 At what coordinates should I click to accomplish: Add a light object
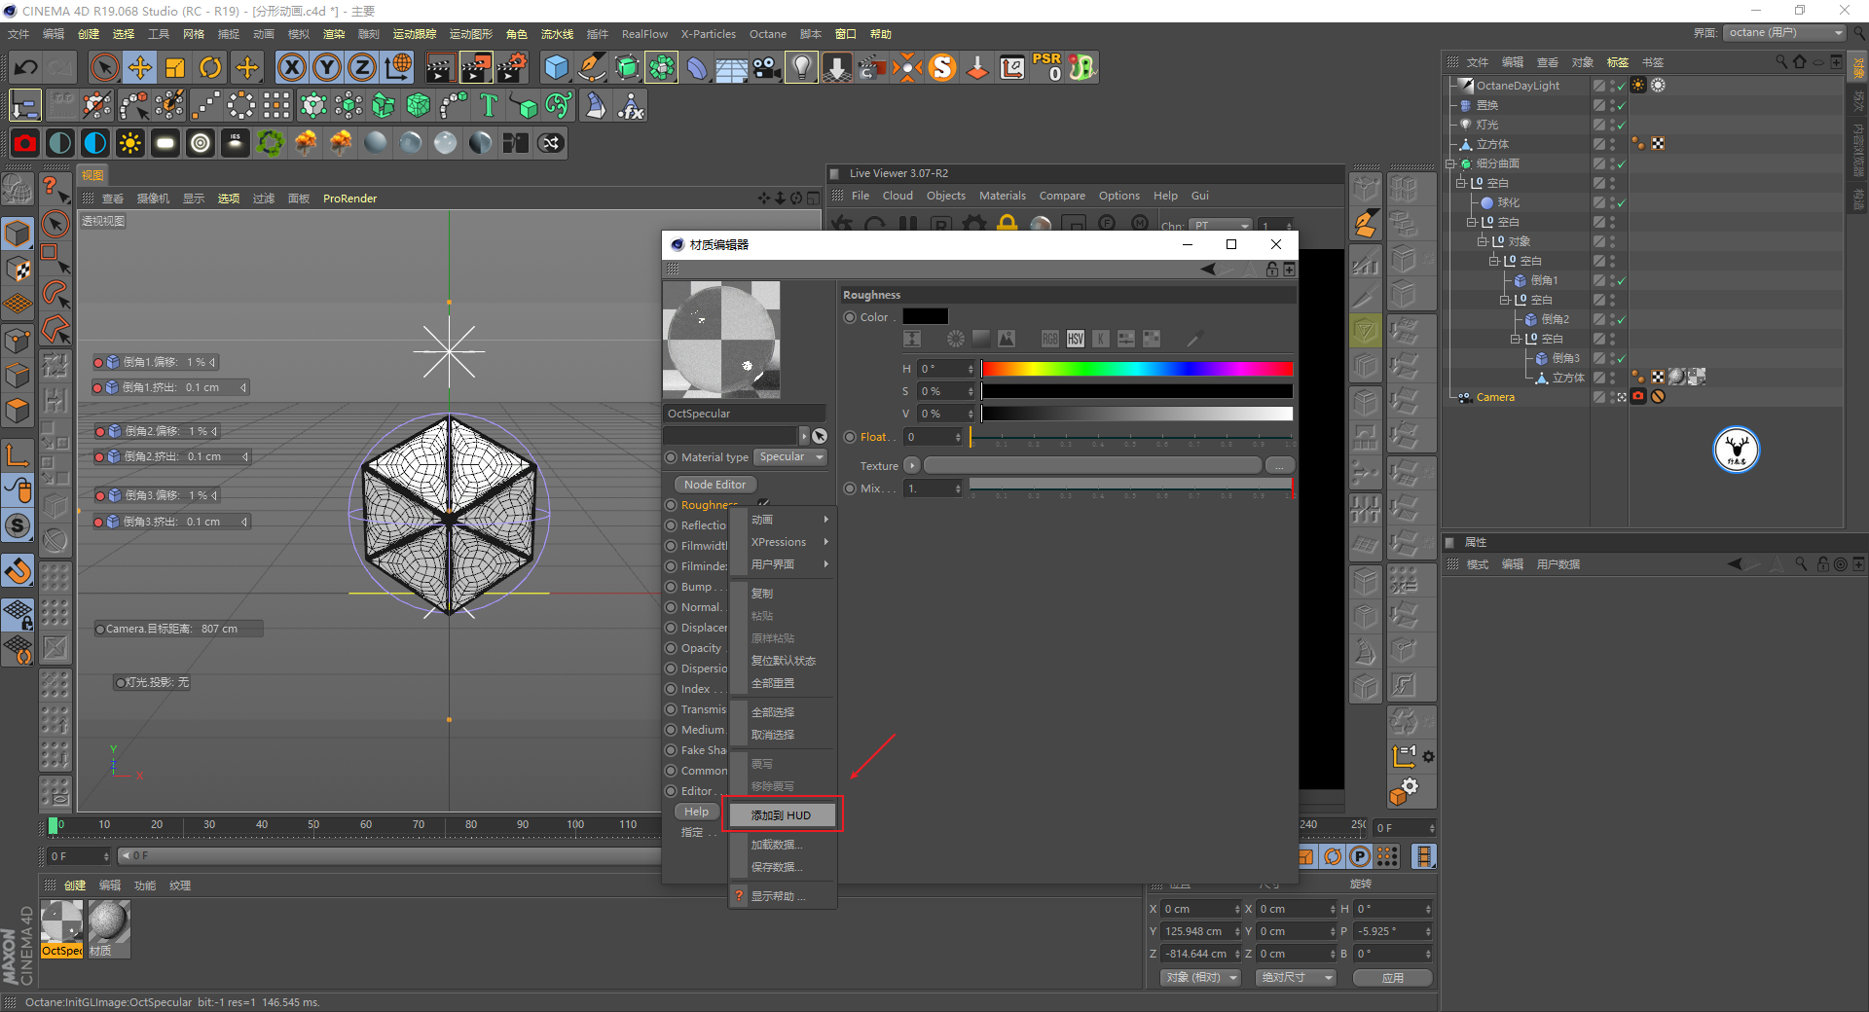pyautogui.click(x=801, y=67)
